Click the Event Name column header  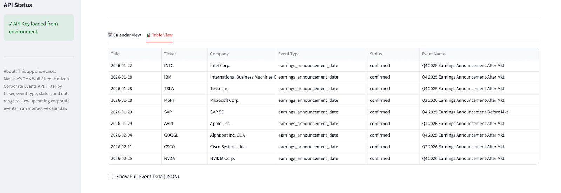433,54
